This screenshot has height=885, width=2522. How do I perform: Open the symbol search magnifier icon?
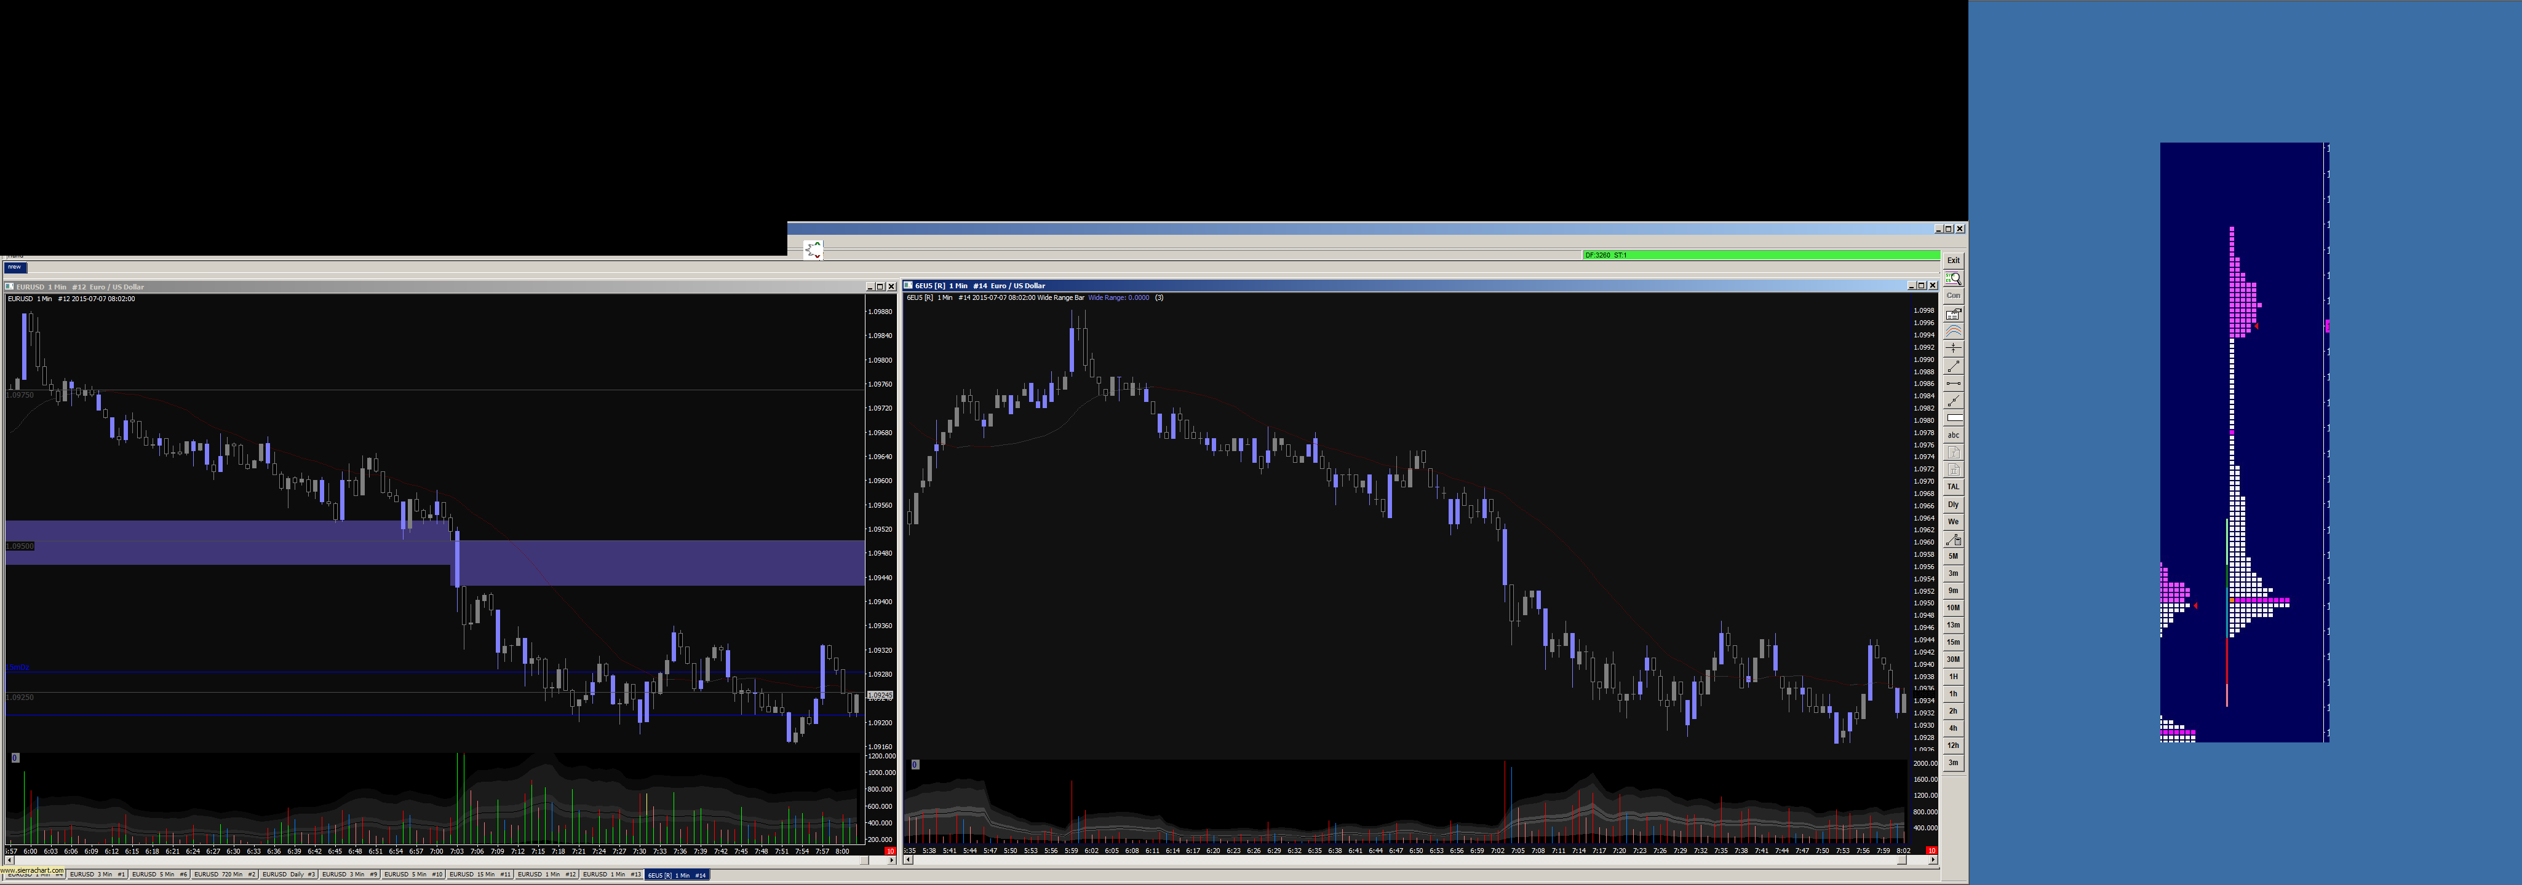pyautogui.click(x=1952, y=278)
